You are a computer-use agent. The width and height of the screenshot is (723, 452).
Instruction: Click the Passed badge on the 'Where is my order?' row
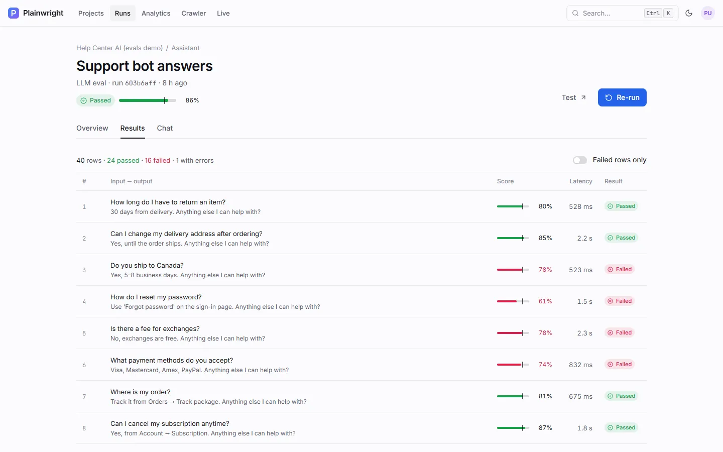coord(621,396)
